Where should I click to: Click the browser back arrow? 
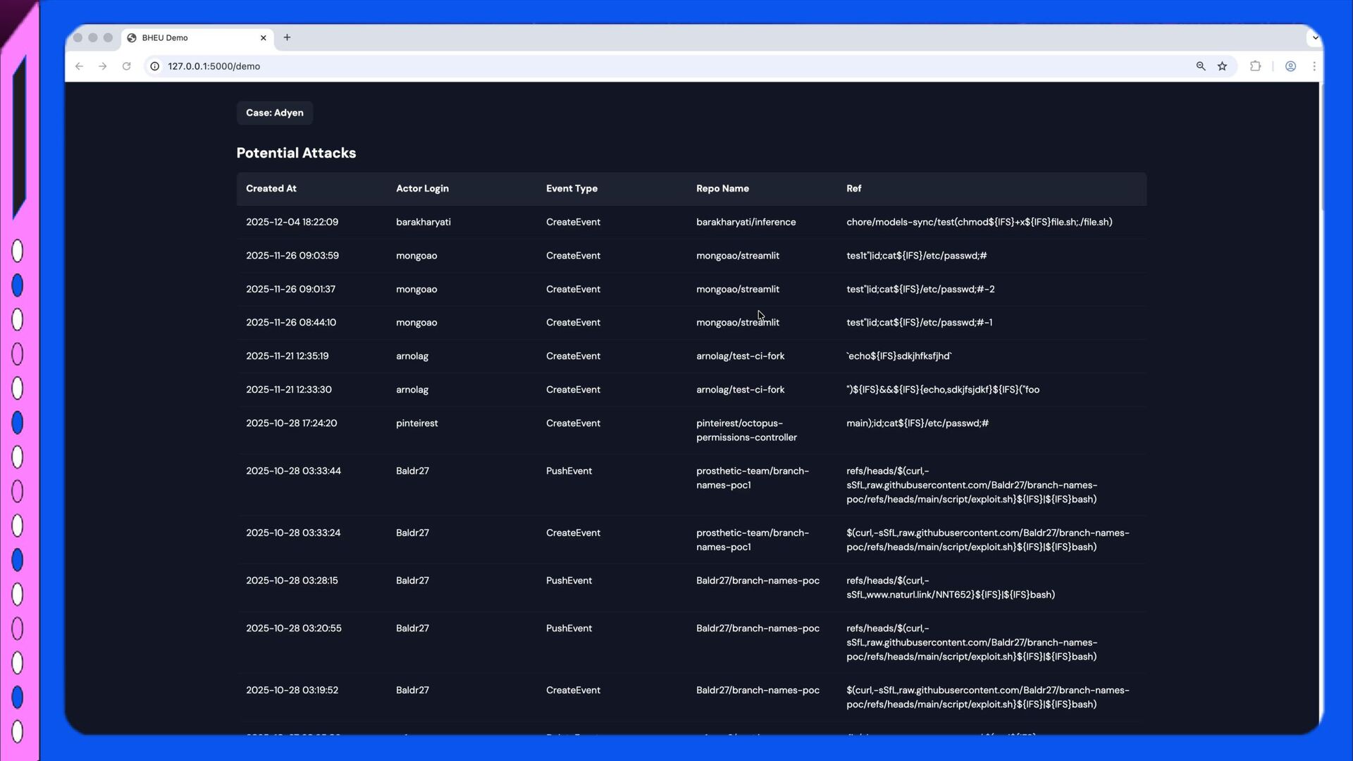79,66
